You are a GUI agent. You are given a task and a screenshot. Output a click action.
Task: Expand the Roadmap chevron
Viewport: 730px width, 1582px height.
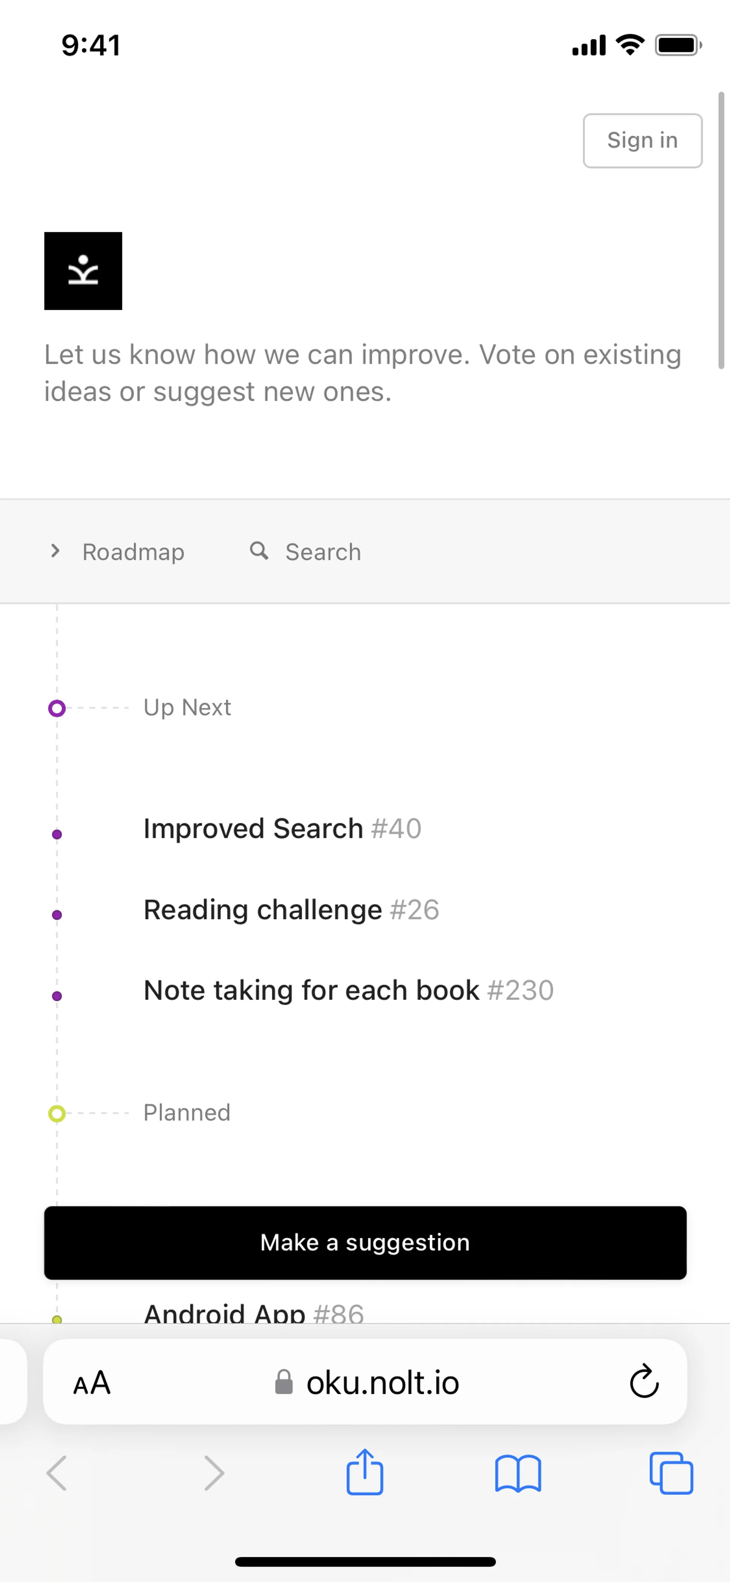pos(55,551)
